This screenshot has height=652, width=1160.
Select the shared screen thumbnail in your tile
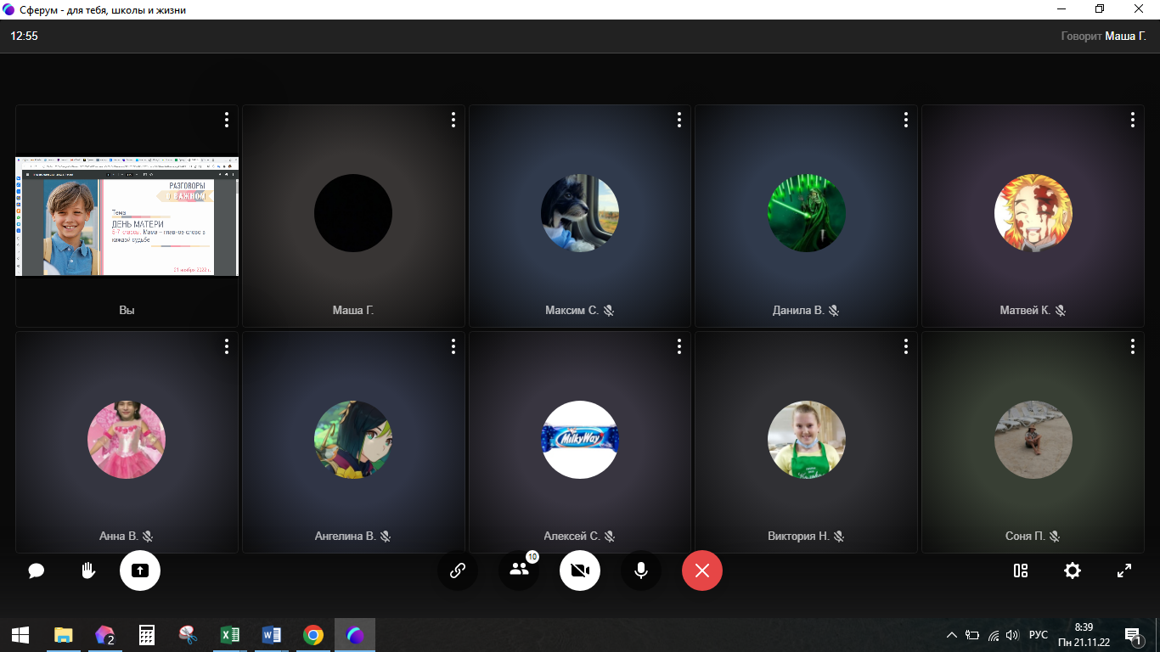tap(127, 216)
